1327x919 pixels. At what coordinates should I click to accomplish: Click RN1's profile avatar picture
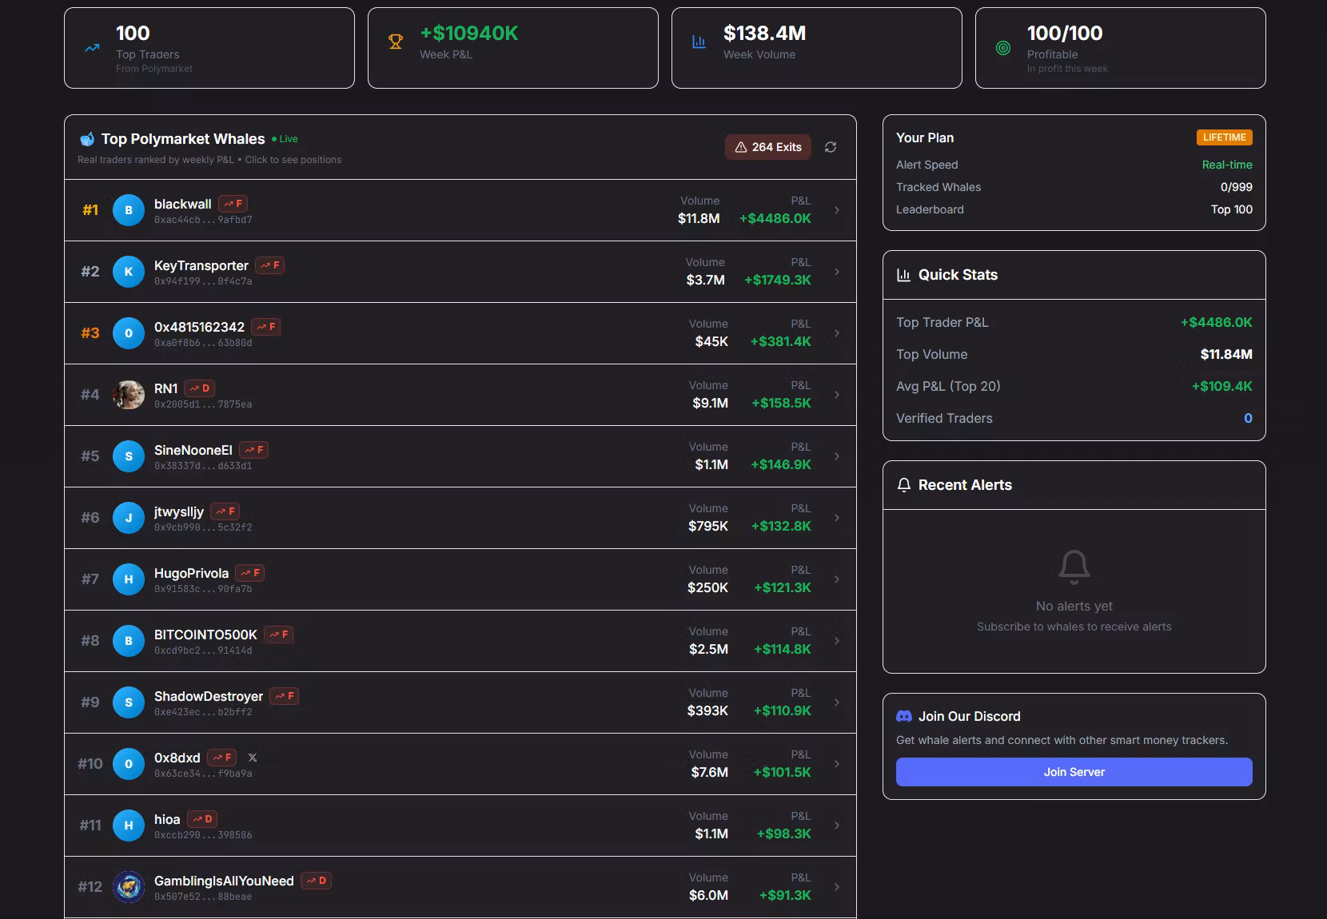click(x=128, y=395)
